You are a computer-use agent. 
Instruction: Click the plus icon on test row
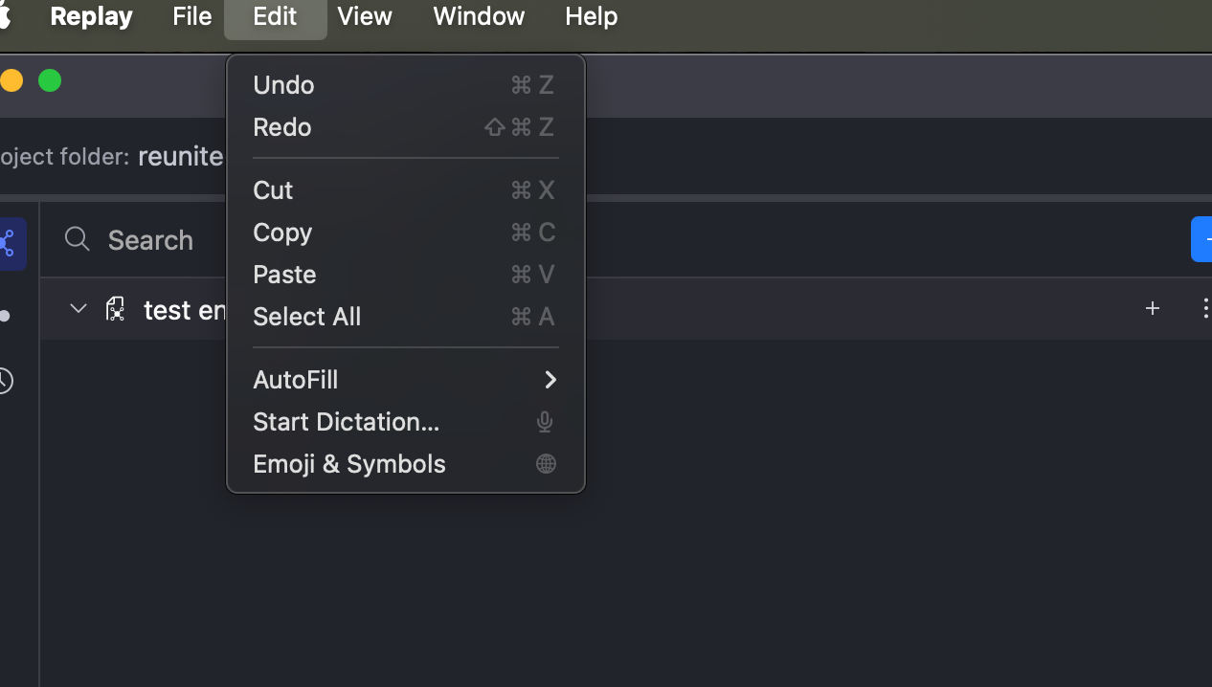coord(1153,308)
